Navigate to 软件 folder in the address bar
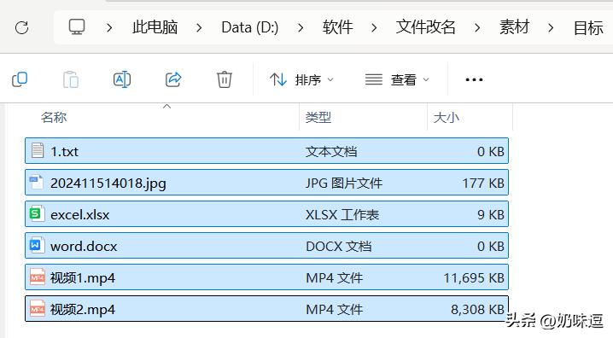Screen dimensions: 613x338 tap(338, 27)
